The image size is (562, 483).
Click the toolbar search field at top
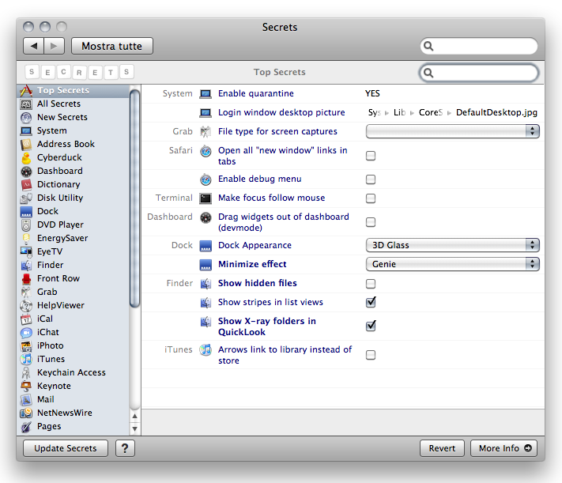point(479,46)
